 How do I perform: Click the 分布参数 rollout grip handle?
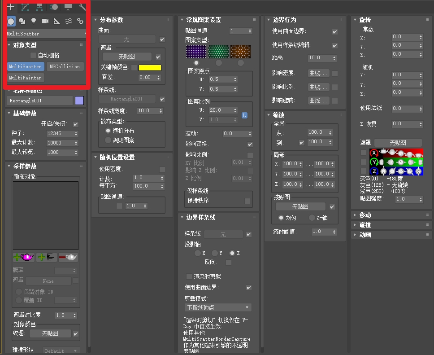tap(168, 20)
